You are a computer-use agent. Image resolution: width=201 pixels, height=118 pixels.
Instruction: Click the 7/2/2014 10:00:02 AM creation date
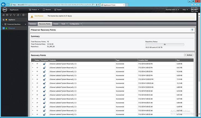pyautogui.click(x=146, y=87)
